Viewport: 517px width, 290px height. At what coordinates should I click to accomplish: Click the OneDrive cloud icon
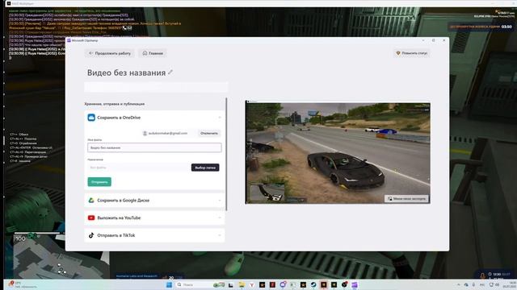click(x=91, y=118)
